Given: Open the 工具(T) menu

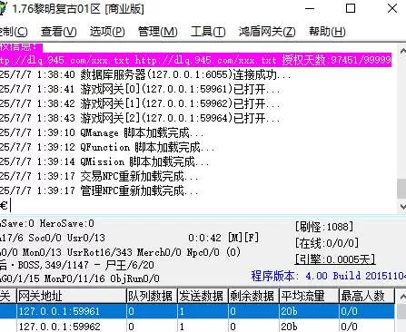Looking at the screenshot, I should [x=208, y=31].
